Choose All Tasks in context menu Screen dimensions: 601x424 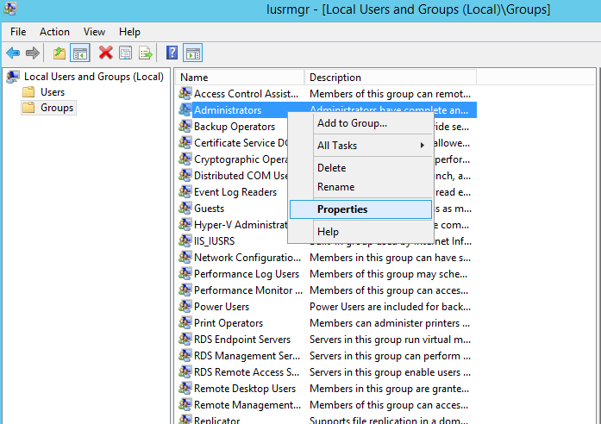tap(360, 146)
